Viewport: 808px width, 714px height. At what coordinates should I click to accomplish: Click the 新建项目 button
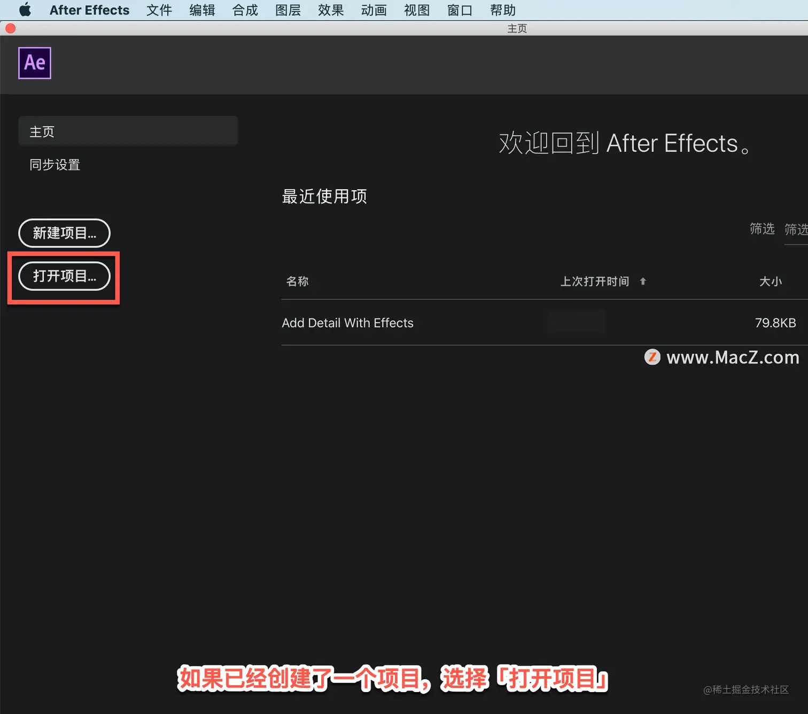click(64, 233)
